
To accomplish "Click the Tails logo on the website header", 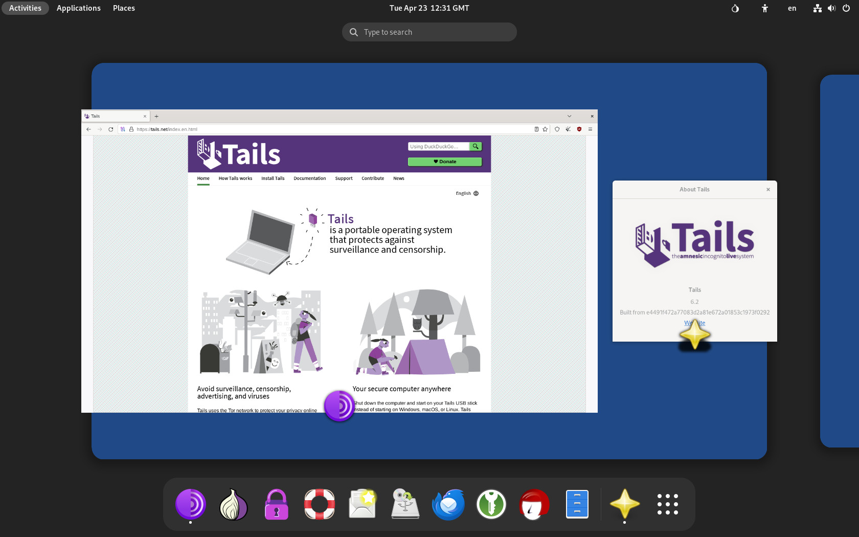I will 239,154.
